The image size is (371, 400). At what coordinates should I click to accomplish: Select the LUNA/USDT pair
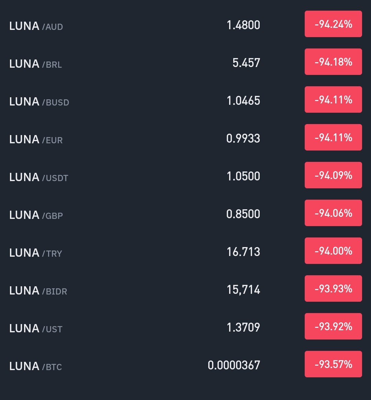point(185,175)
